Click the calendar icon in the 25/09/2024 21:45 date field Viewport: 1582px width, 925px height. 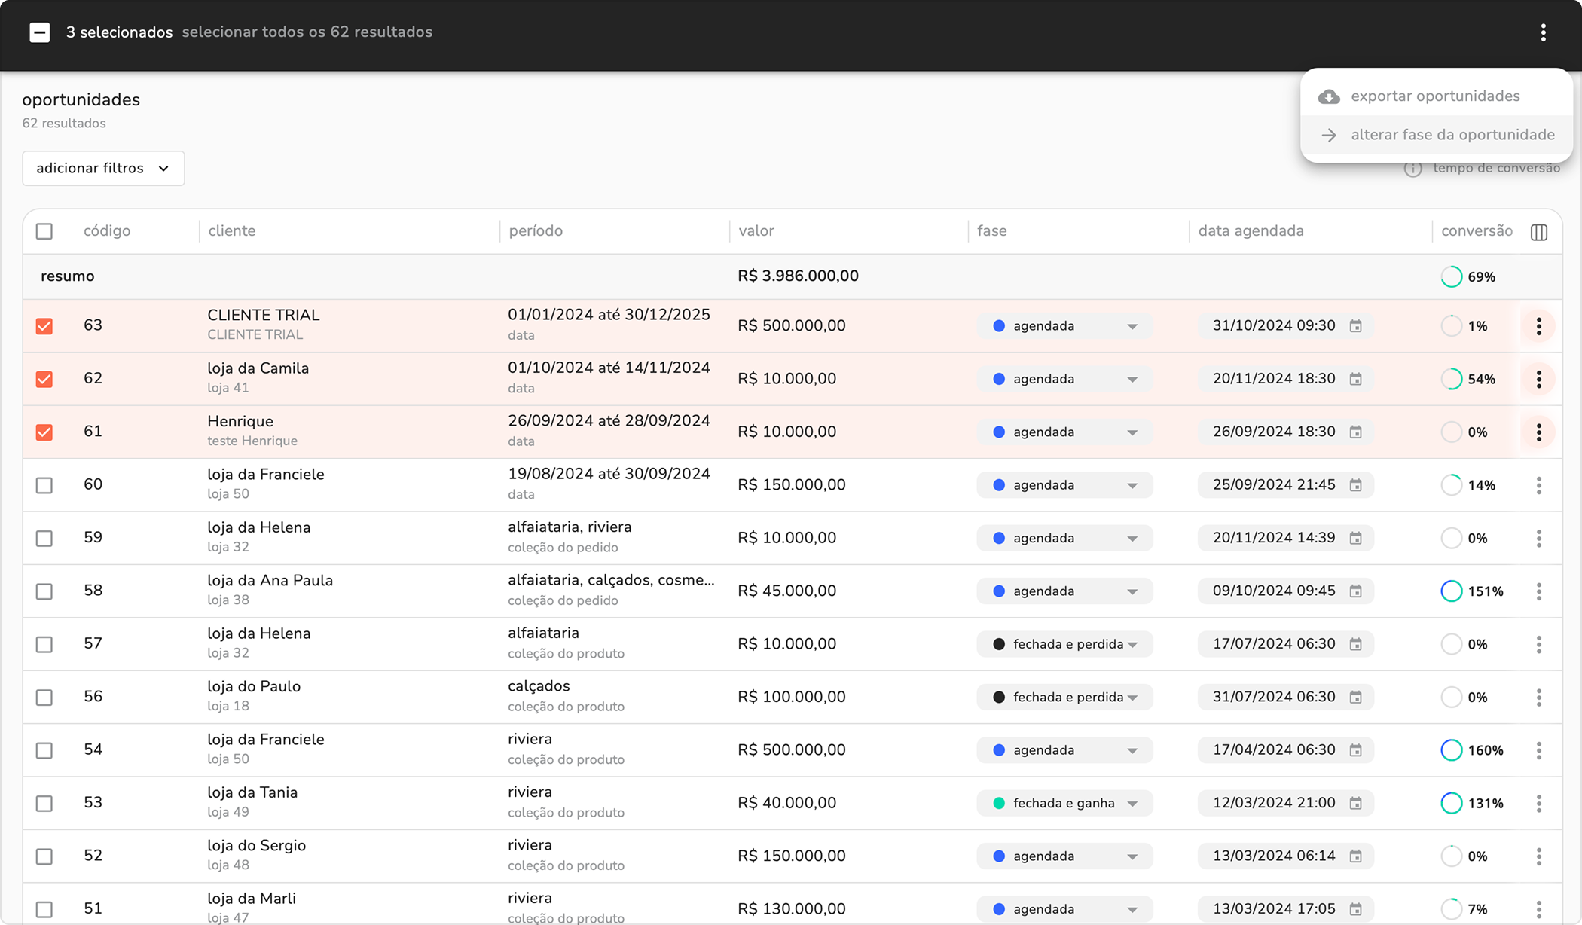[x=1355, y=485]
